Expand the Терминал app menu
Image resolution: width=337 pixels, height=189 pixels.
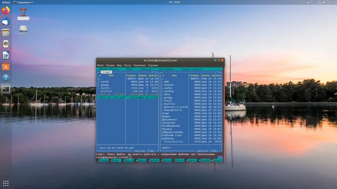coord(24,2)
